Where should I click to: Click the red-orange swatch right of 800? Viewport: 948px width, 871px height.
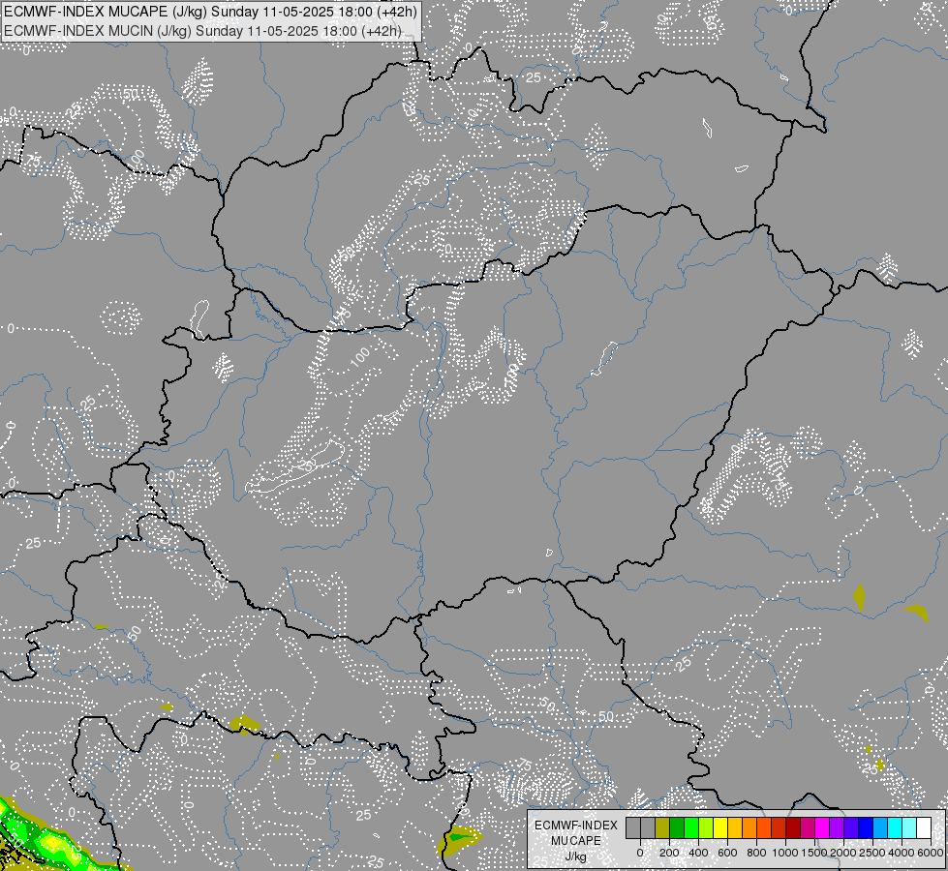[x=764, y=827]
